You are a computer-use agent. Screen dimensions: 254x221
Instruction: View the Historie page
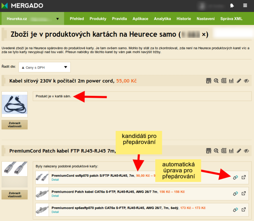click(184, 19)
